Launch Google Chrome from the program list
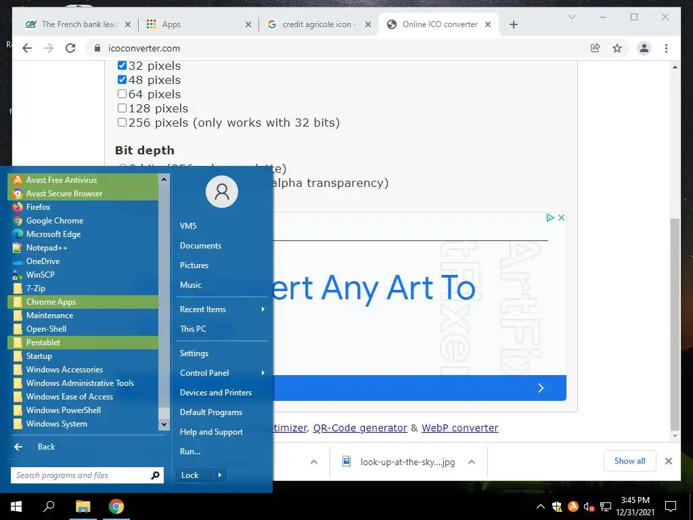 (x=83, y=221)
